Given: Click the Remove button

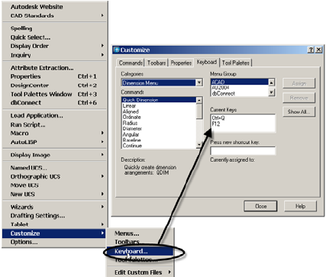Looking at the screenshot, I should (x=299, y=98).
